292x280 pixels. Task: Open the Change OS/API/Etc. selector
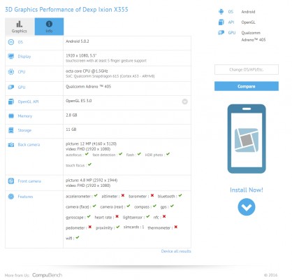click(247, 69)
